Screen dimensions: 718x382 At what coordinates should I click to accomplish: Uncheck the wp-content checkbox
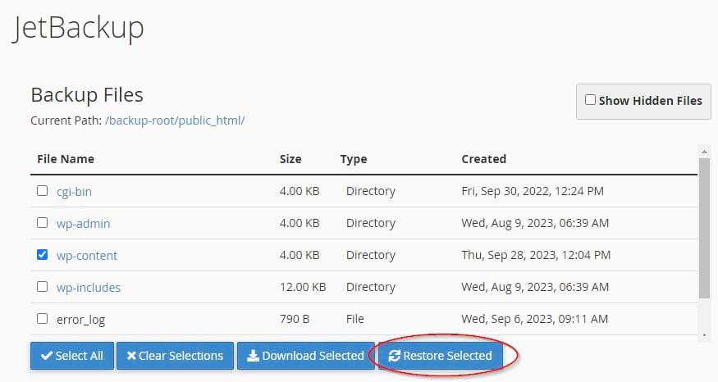click(x=43, y=255)
